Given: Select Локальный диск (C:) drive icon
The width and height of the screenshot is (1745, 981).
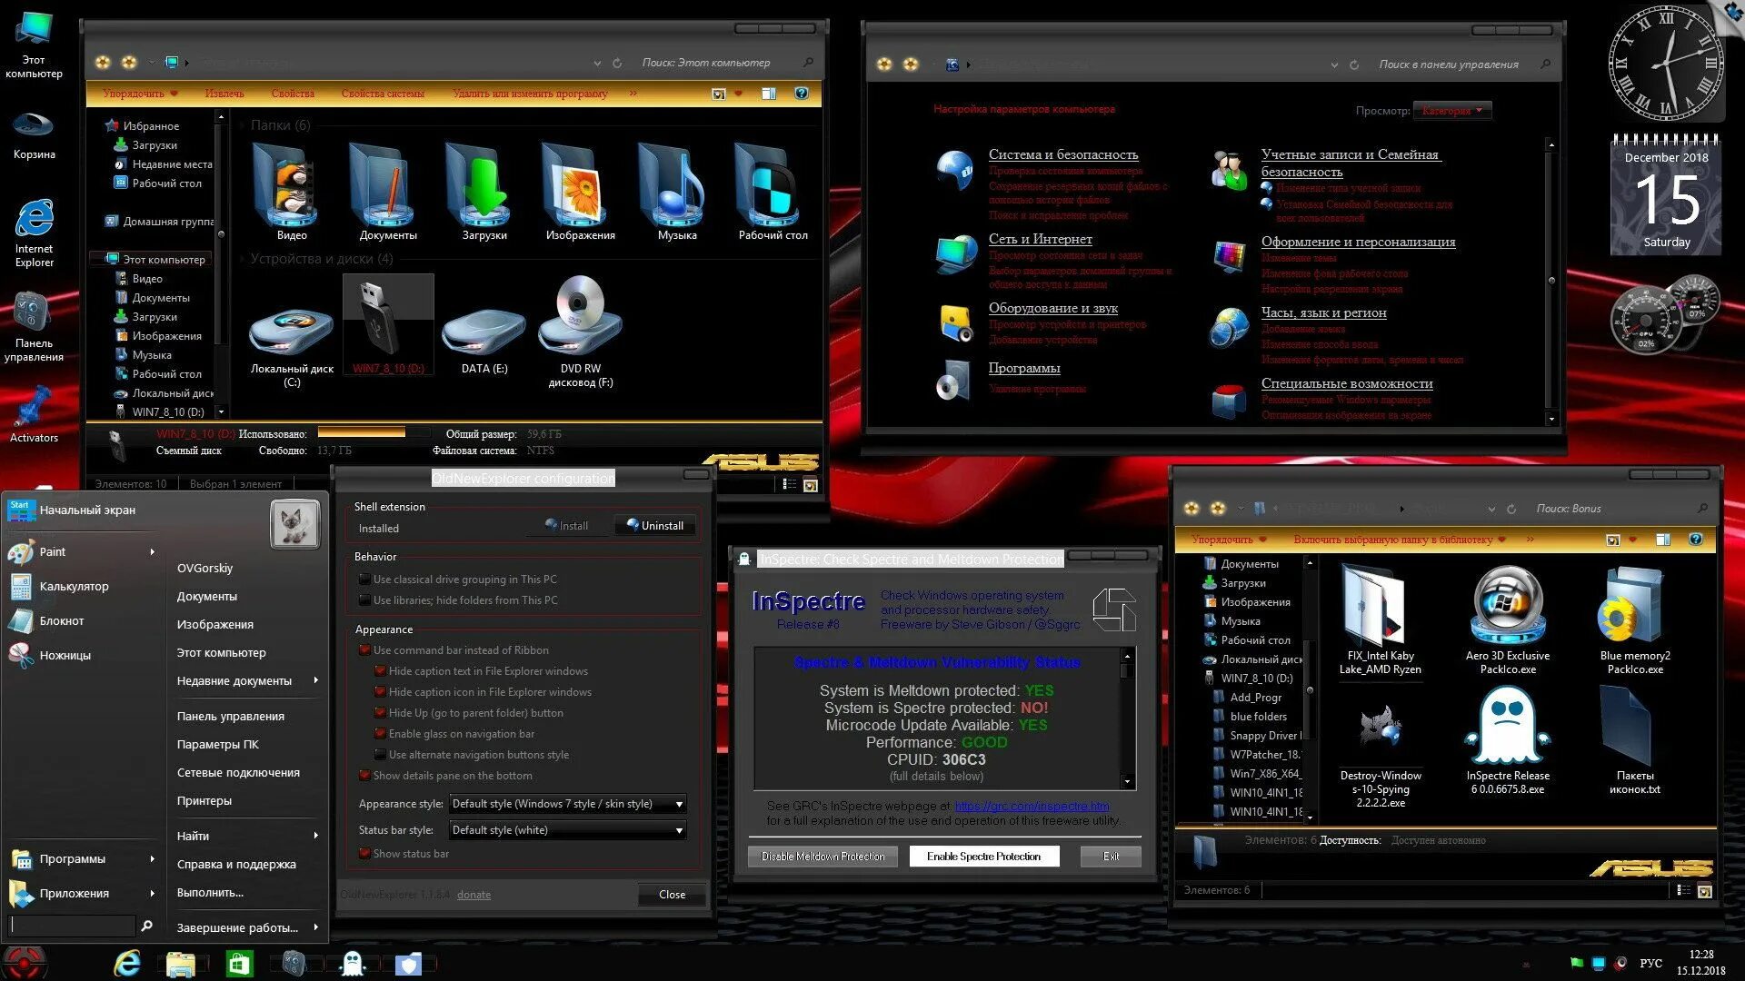Looking at the screenshot, I should [x=292, y=332].
